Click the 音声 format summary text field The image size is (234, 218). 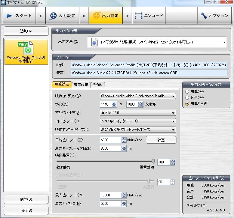coord(149,73)
